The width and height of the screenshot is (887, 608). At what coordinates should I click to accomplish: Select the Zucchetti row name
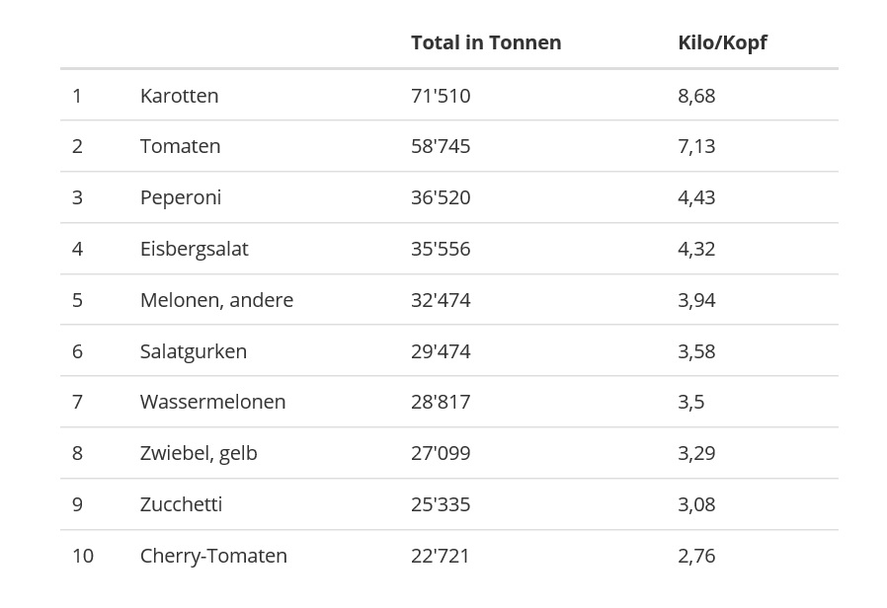[x=181, y=504]
